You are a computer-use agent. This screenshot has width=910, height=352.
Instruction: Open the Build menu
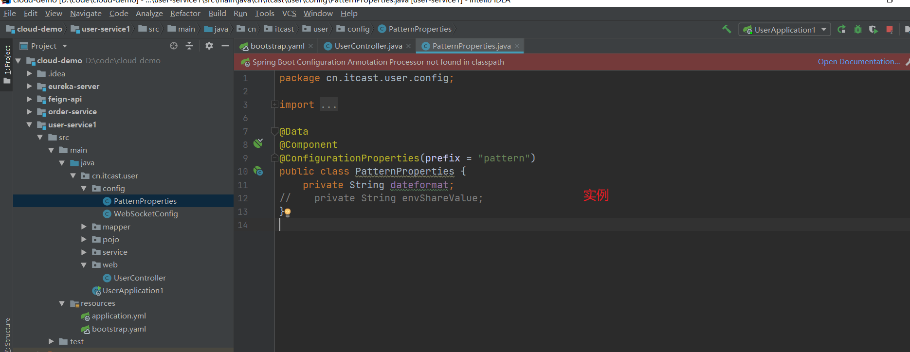point(217,14)
